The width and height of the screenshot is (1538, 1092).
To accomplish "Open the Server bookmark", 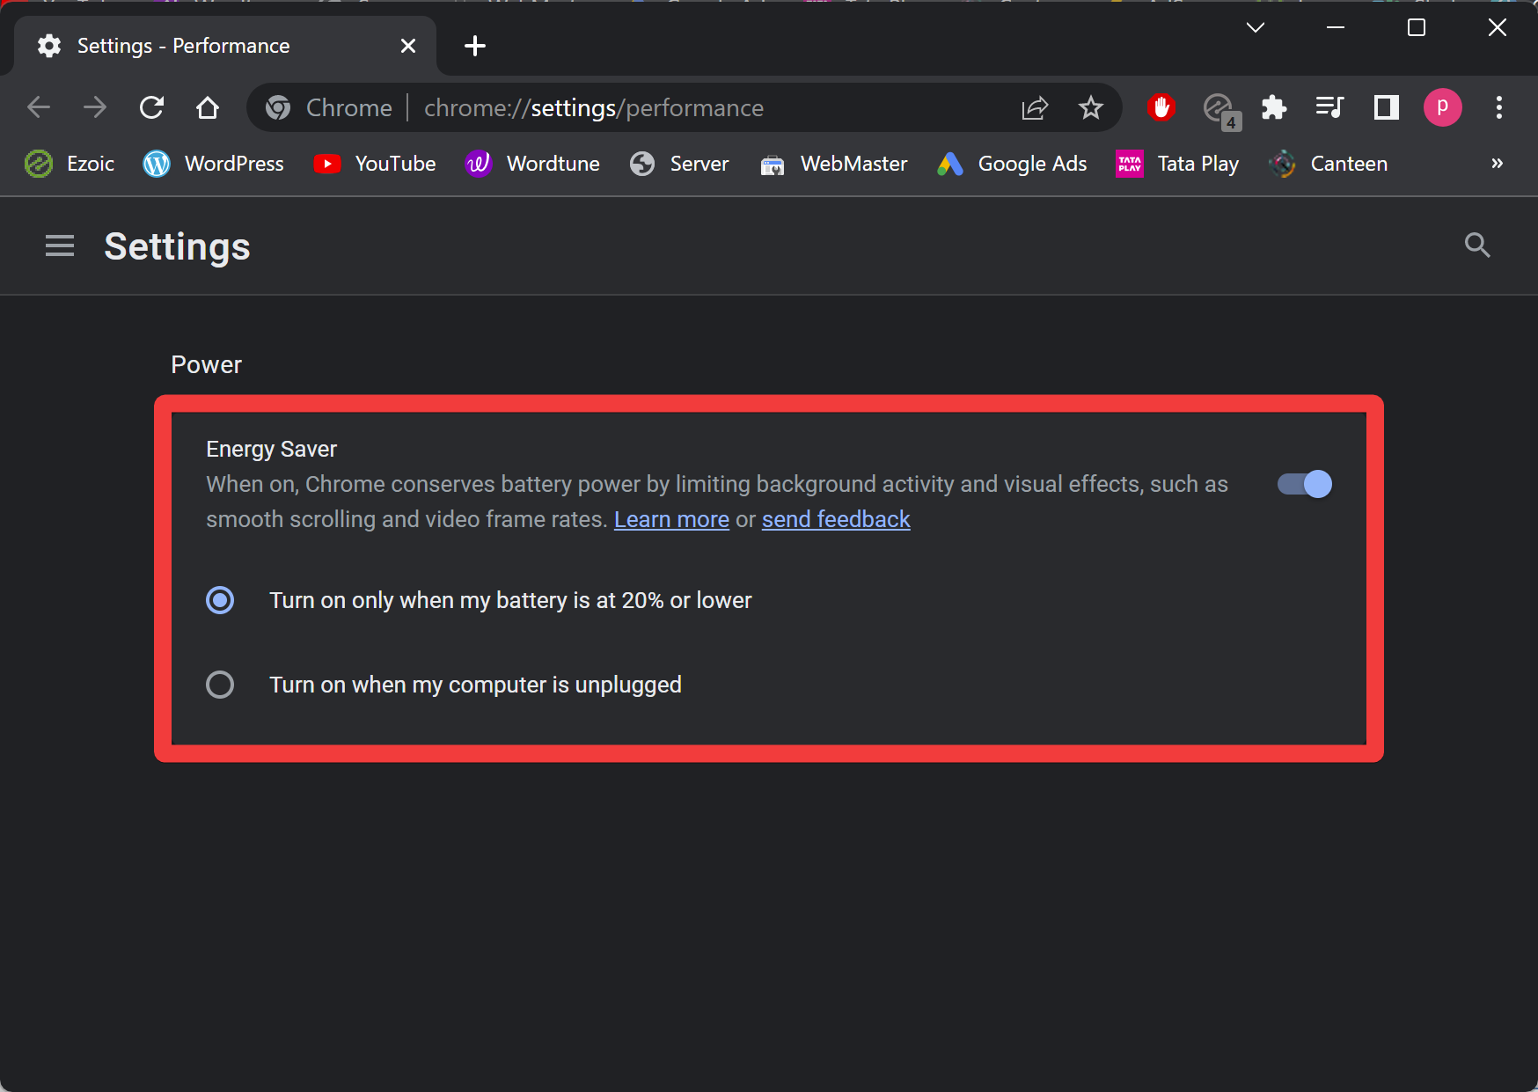I will [679, 164].
